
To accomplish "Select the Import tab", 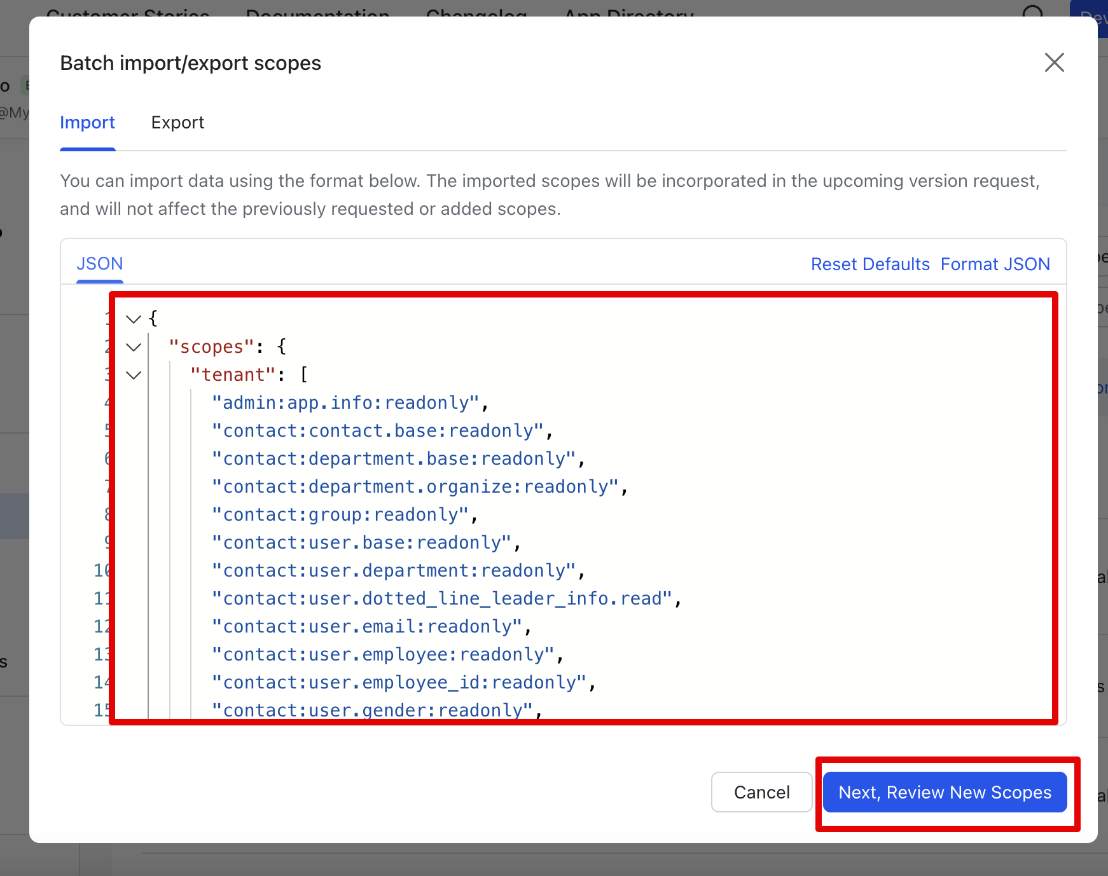I will (87, 122).
